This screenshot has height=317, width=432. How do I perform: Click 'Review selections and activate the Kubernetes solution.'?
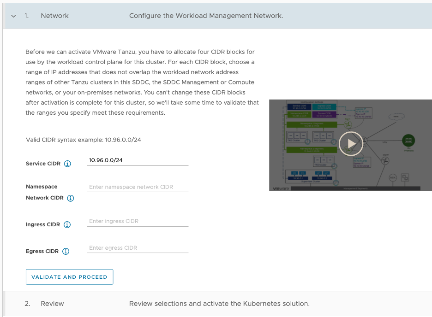pos(219,304)
